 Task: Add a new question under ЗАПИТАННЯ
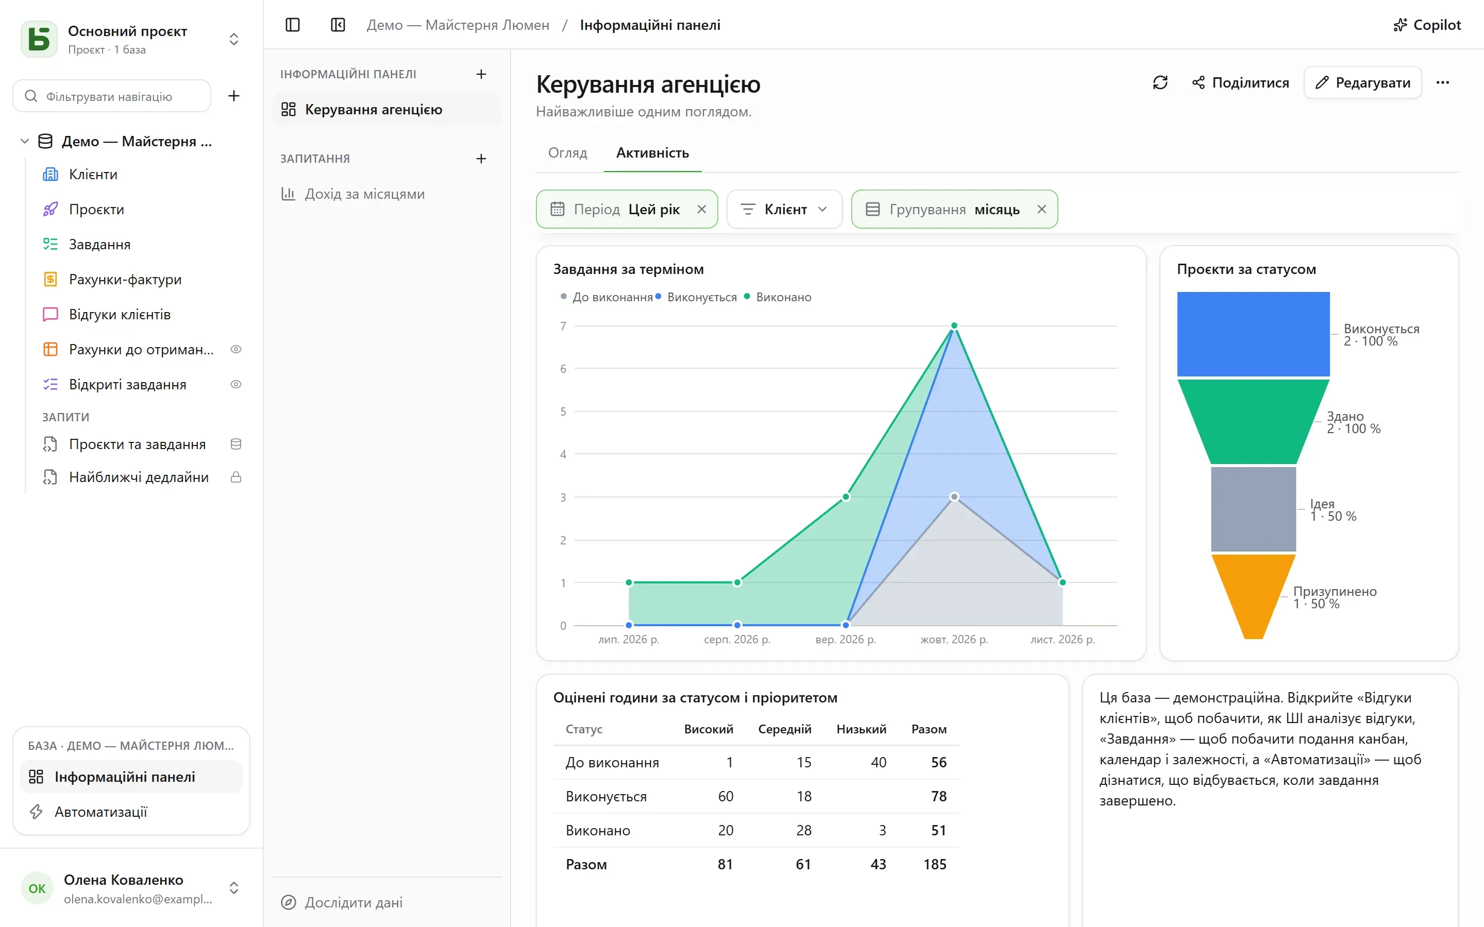tap(481, 159)
